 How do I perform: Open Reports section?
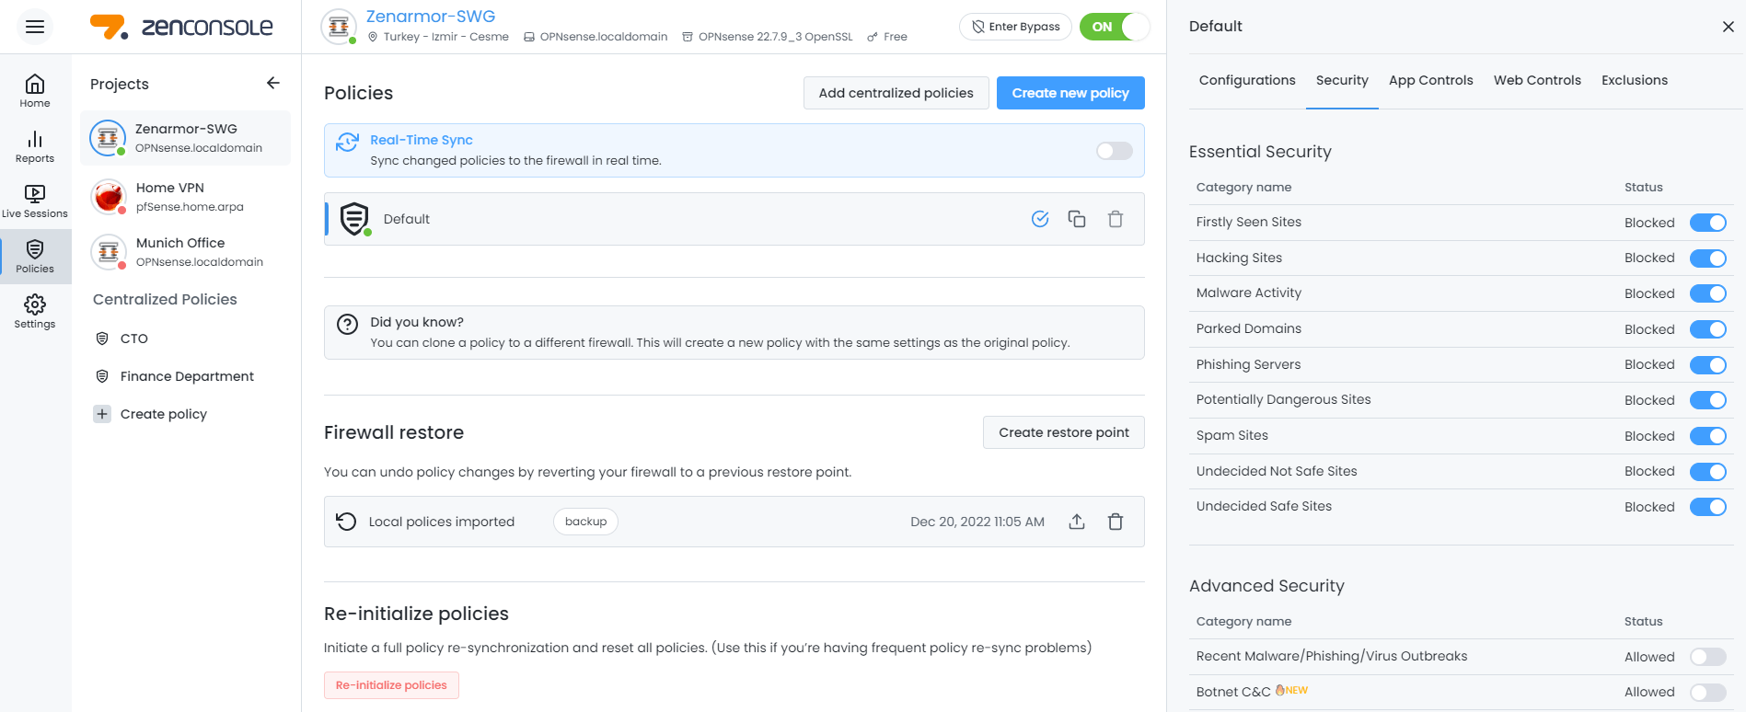[x=35, y=146]
